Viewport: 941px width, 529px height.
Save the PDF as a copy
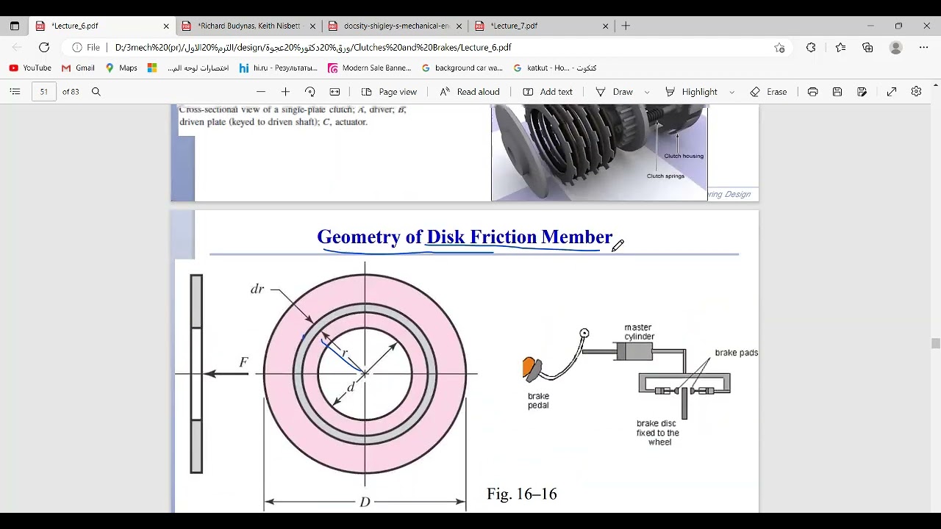click(862, 92)
